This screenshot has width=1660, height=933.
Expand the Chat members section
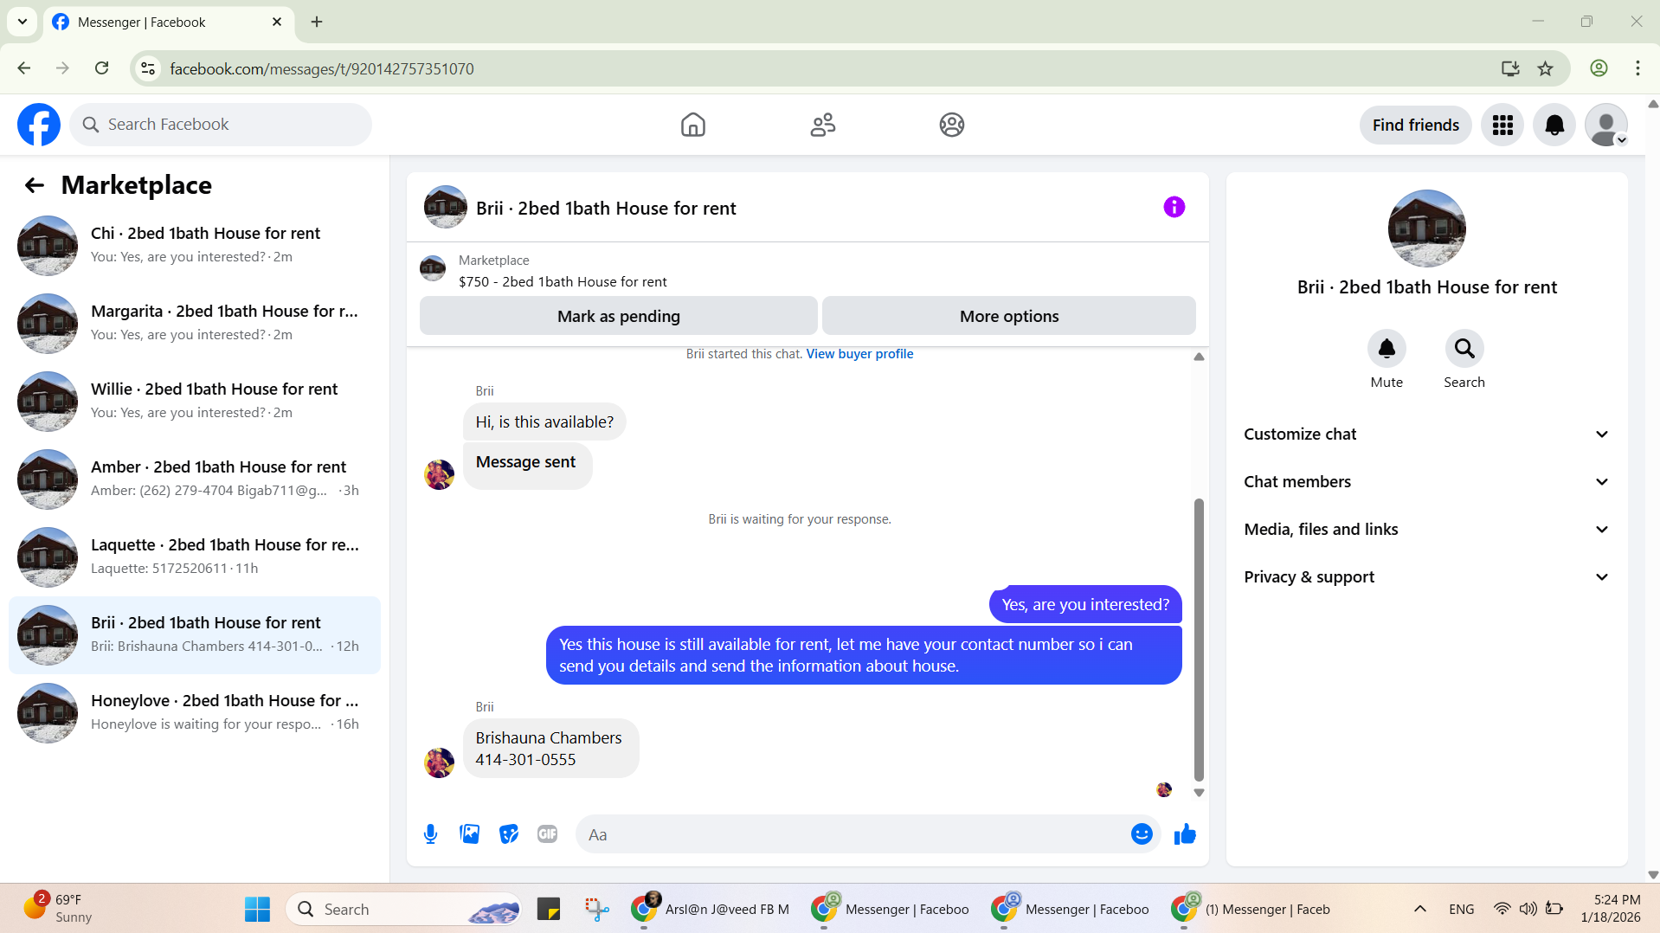(x=1426, y=482)
